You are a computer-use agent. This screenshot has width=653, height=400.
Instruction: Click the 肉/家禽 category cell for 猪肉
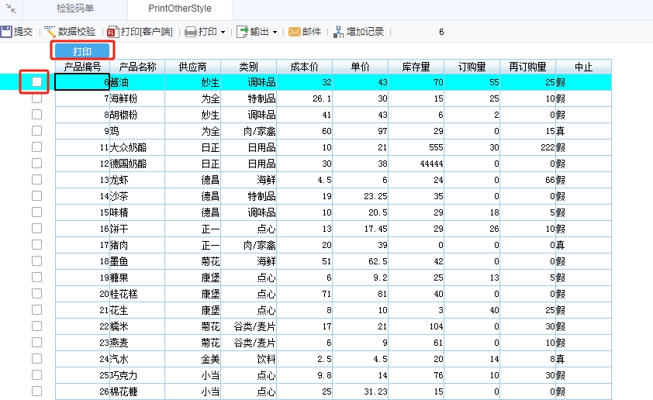(249, 245)
